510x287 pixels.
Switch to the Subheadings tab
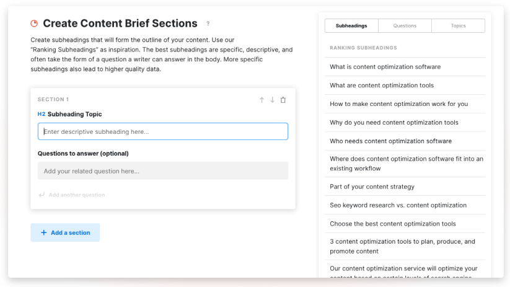pyautogui.click(x=351, y=26)
